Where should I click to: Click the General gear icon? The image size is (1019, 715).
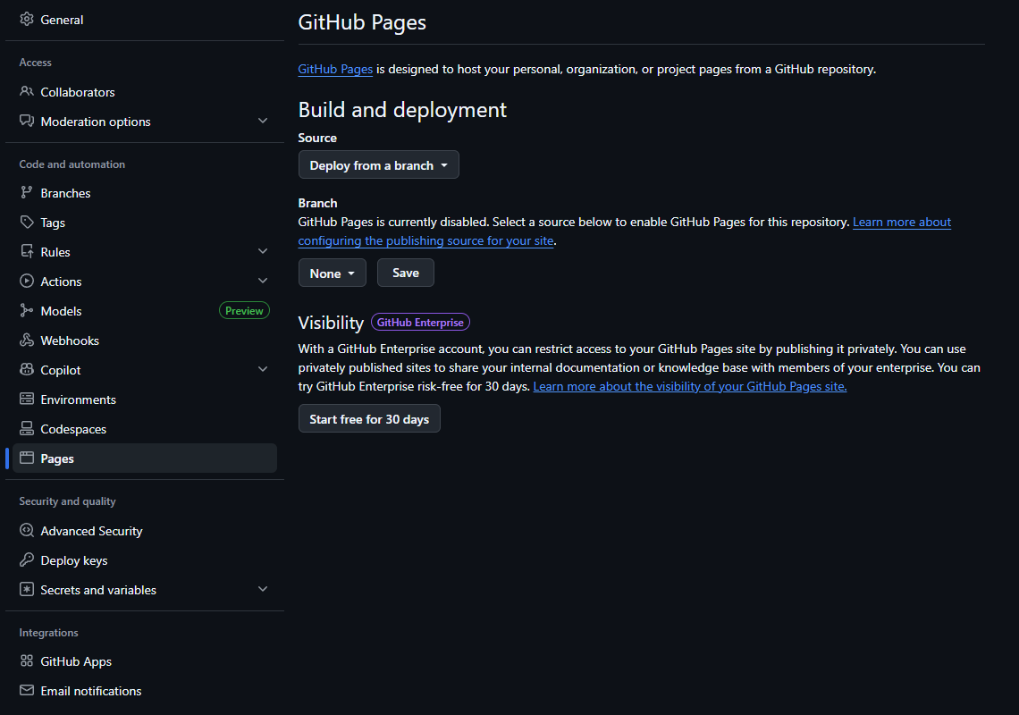[x=27, y=19]
